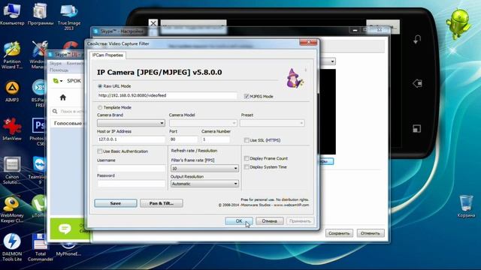Select Template Mode radio button
Image resolution: width=481 pixels, height=270 pixels.
tap(100, 107)
